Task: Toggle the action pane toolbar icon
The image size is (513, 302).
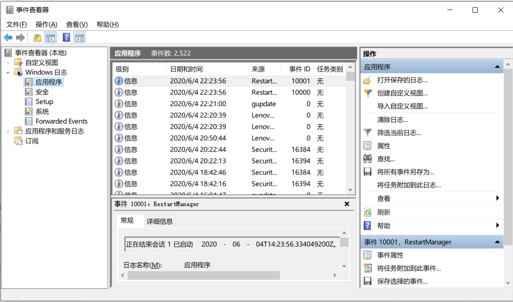Action: (x=80, y=37)
